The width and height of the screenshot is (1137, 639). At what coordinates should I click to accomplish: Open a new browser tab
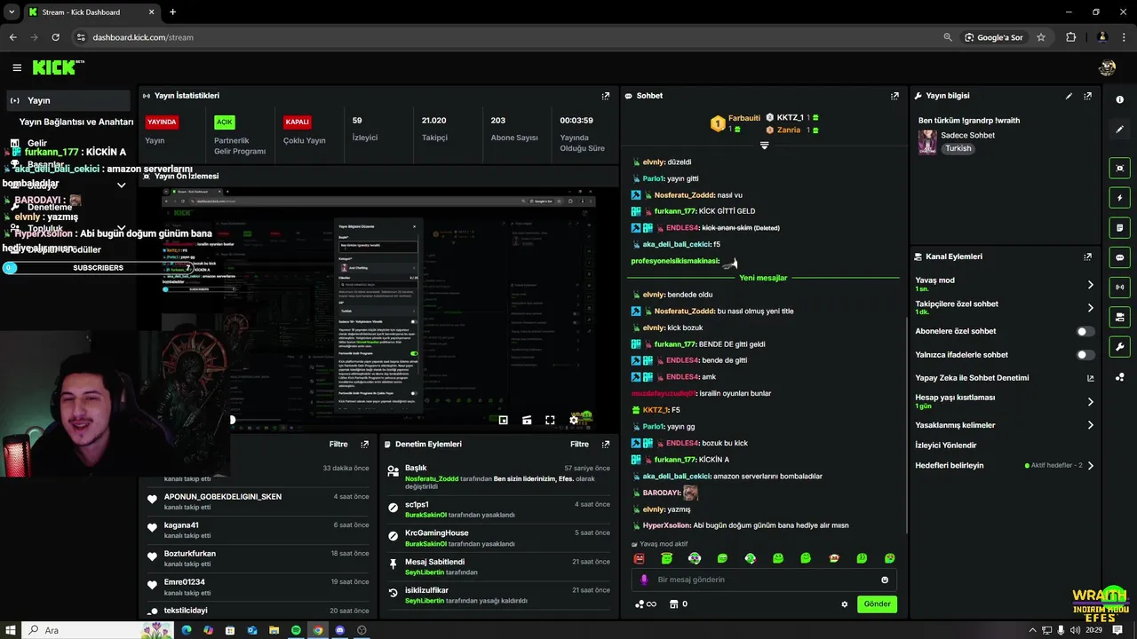click(172, 12)
